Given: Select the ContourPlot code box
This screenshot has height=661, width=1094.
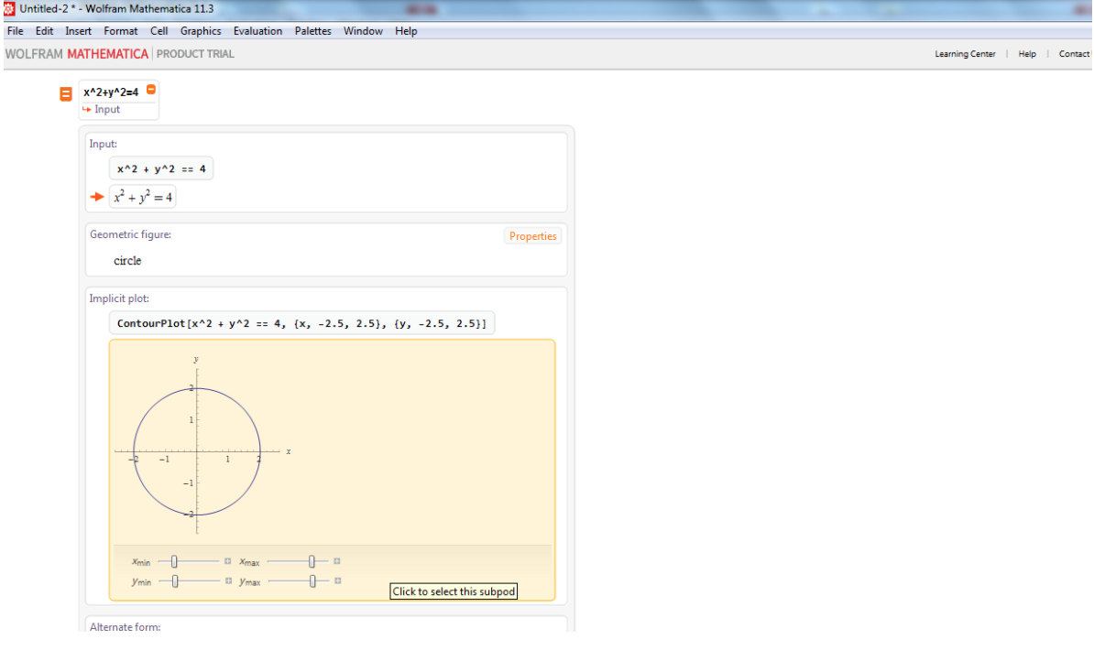Looking at the screenshot, I should click(x=301, y=323).
